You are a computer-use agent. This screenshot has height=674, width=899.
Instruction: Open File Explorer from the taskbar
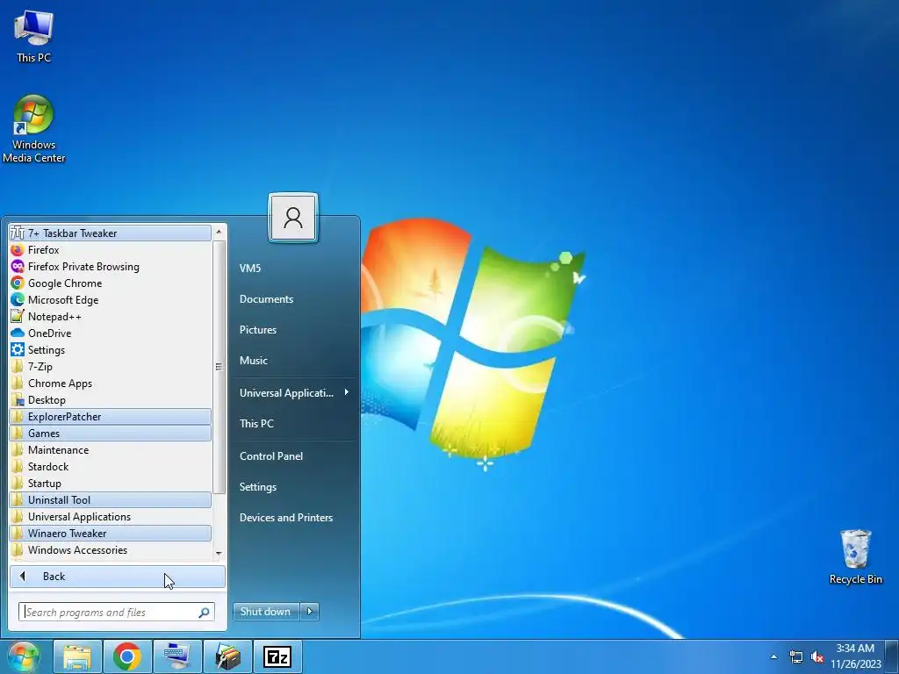pos(77,656)
